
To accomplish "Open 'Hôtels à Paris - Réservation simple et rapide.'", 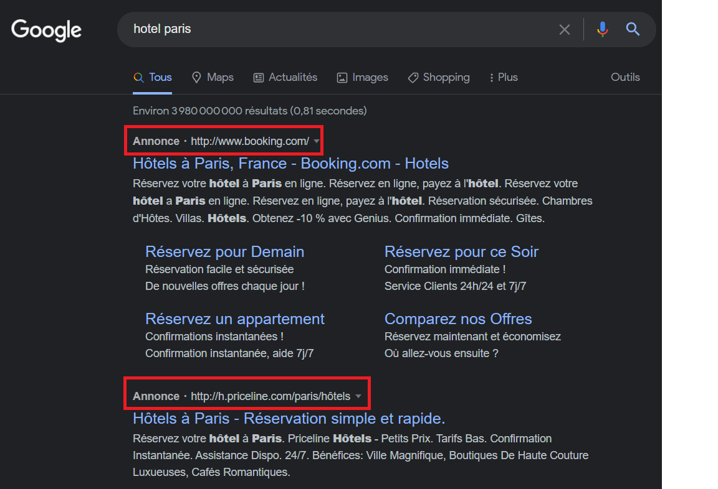I will (289, 419).
